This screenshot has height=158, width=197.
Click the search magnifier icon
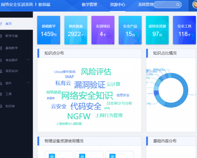178,5
